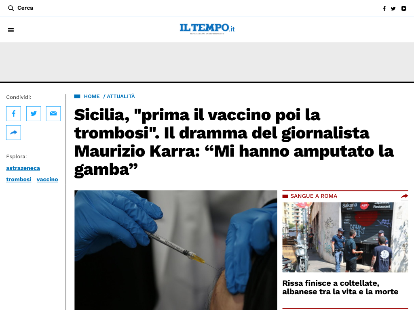Share article via email envelope icon
Viewport: 414px width, 310px height.
(x=53, y=113)
